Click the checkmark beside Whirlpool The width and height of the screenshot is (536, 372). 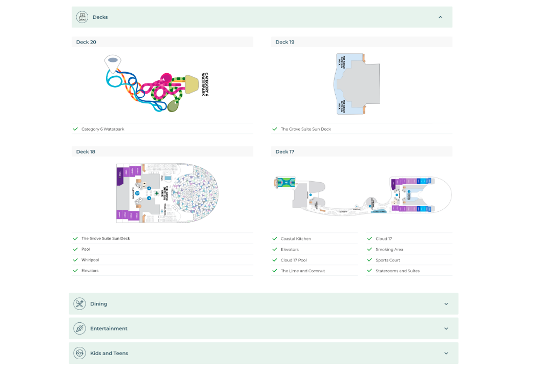point(76,260)
